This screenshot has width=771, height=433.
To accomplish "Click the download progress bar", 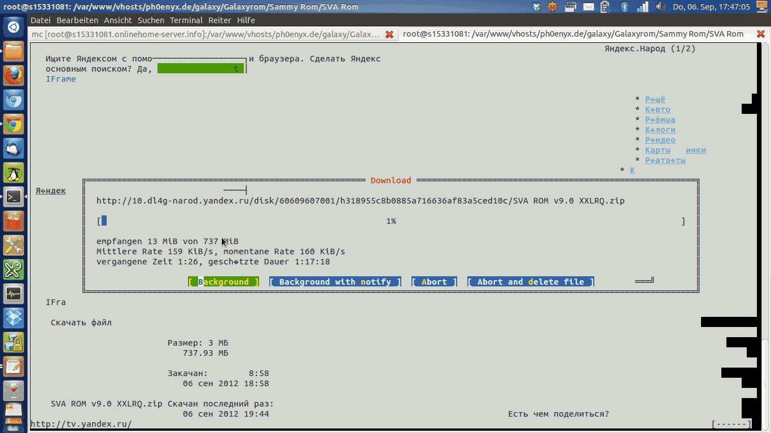I will pos(391,221).
